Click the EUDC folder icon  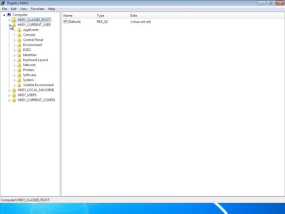[x=19, y=50]
